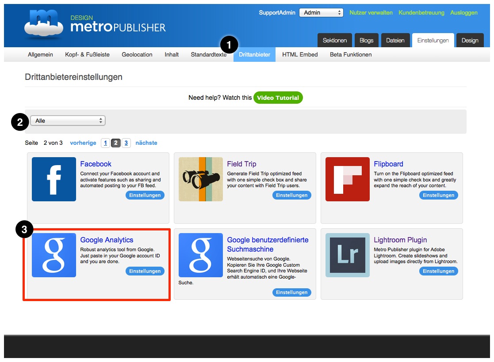Go to page 1 of results
The height and width of the screenshot is (362, 494).
click(x=105, y=143)
